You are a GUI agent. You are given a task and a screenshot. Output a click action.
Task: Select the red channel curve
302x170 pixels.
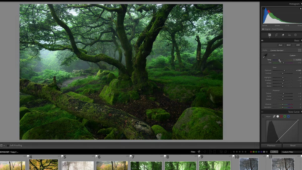pyautogui.click(x=281, y=116)
